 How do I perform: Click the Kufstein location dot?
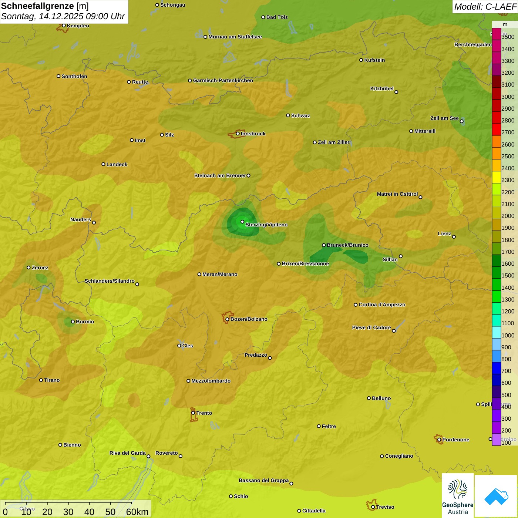click(361, 60)
